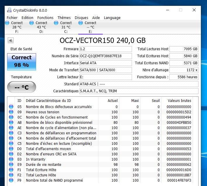This screenshot has height=186, width=207.
Task: Click the status icon for attribute F1
Action: click(11, 170)
